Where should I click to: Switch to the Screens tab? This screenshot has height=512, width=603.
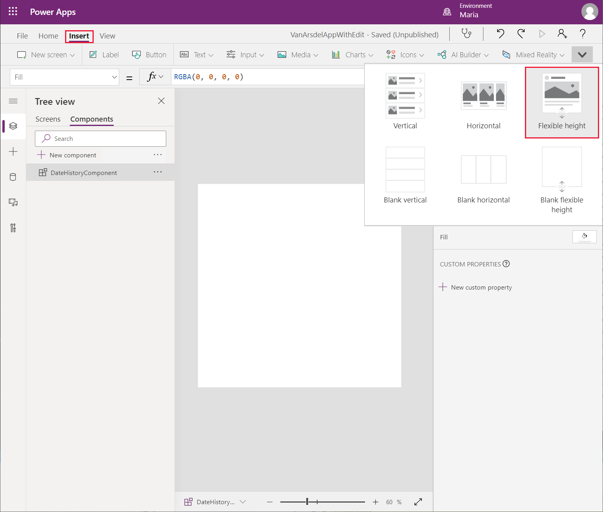(48, 119)
